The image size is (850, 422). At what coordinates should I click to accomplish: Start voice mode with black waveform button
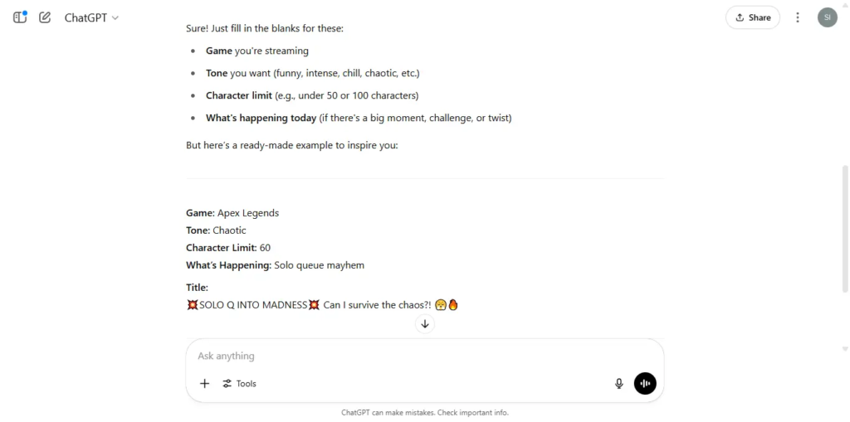[645, 384]
